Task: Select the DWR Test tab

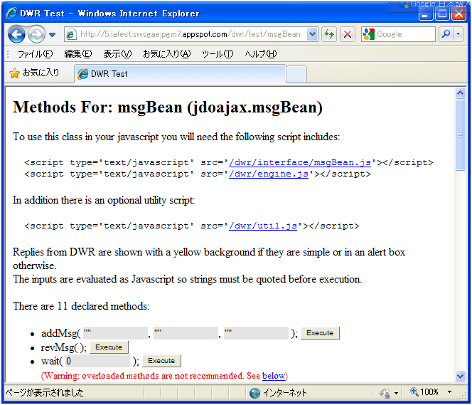Action: click(180, 74)
